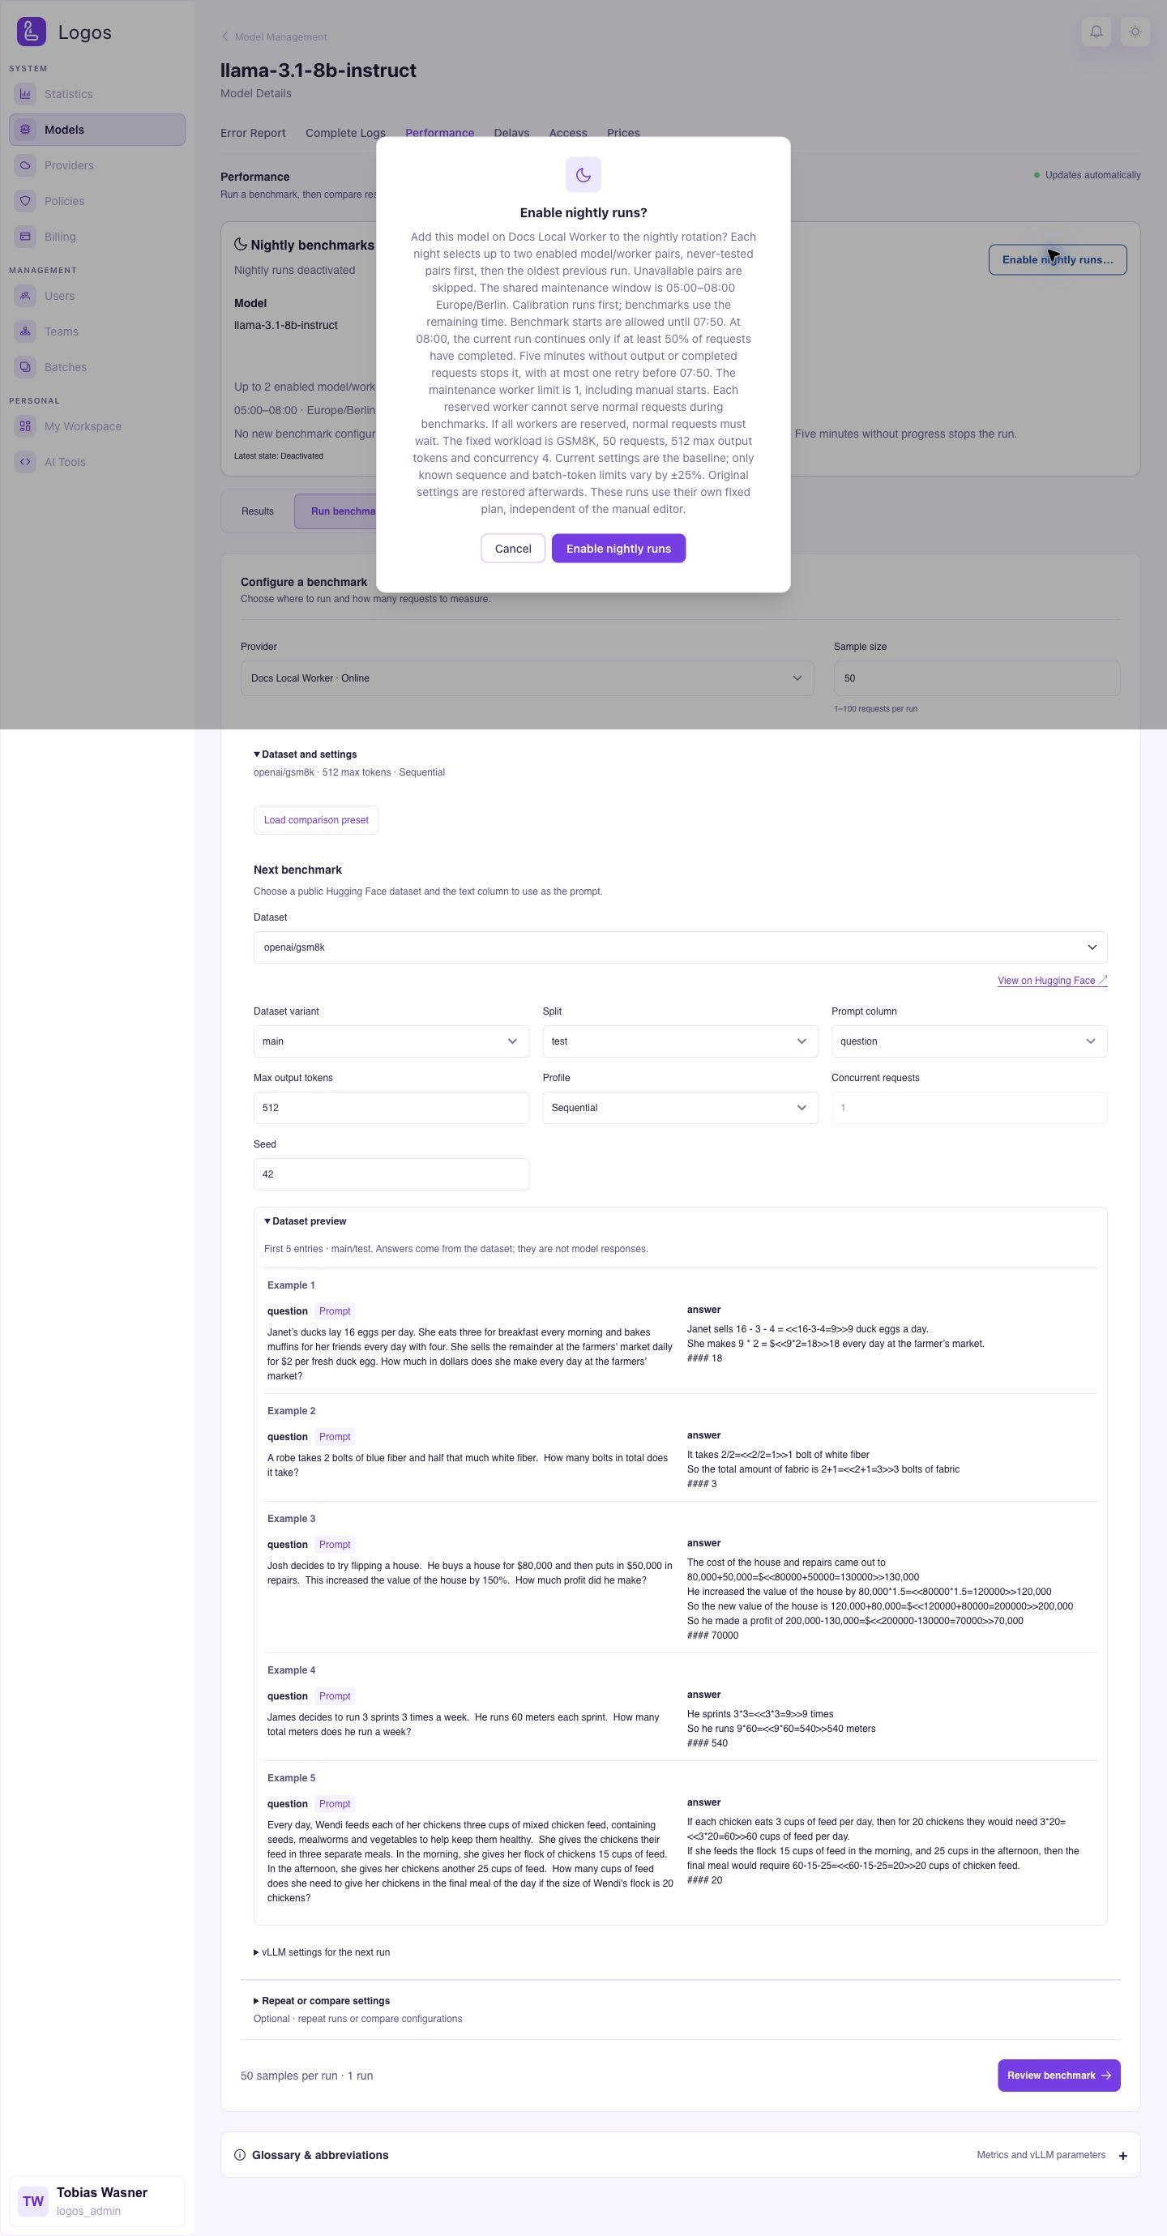The height and width of the screenshot is (2236, 1167).
Task: Open notifications bell icon
Action: tap(1096, 32)
